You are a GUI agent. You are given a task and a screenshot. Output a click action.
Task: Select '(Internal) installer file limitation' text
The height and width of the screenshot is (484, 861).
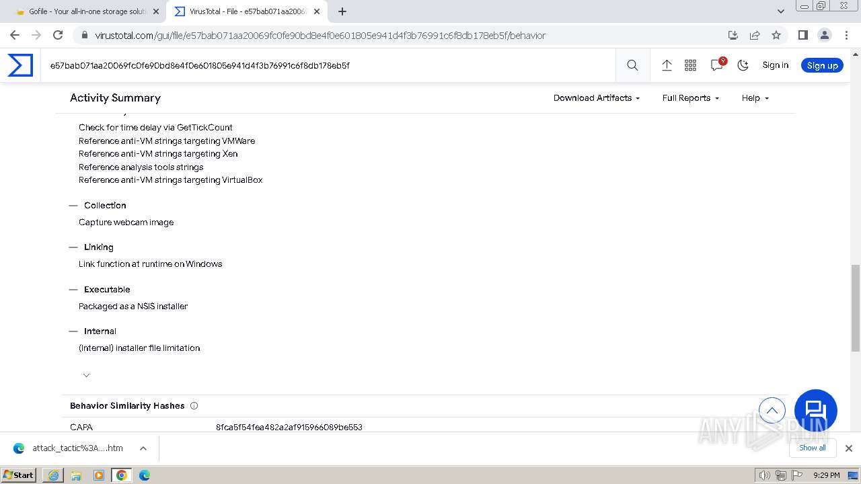point(139,348)
